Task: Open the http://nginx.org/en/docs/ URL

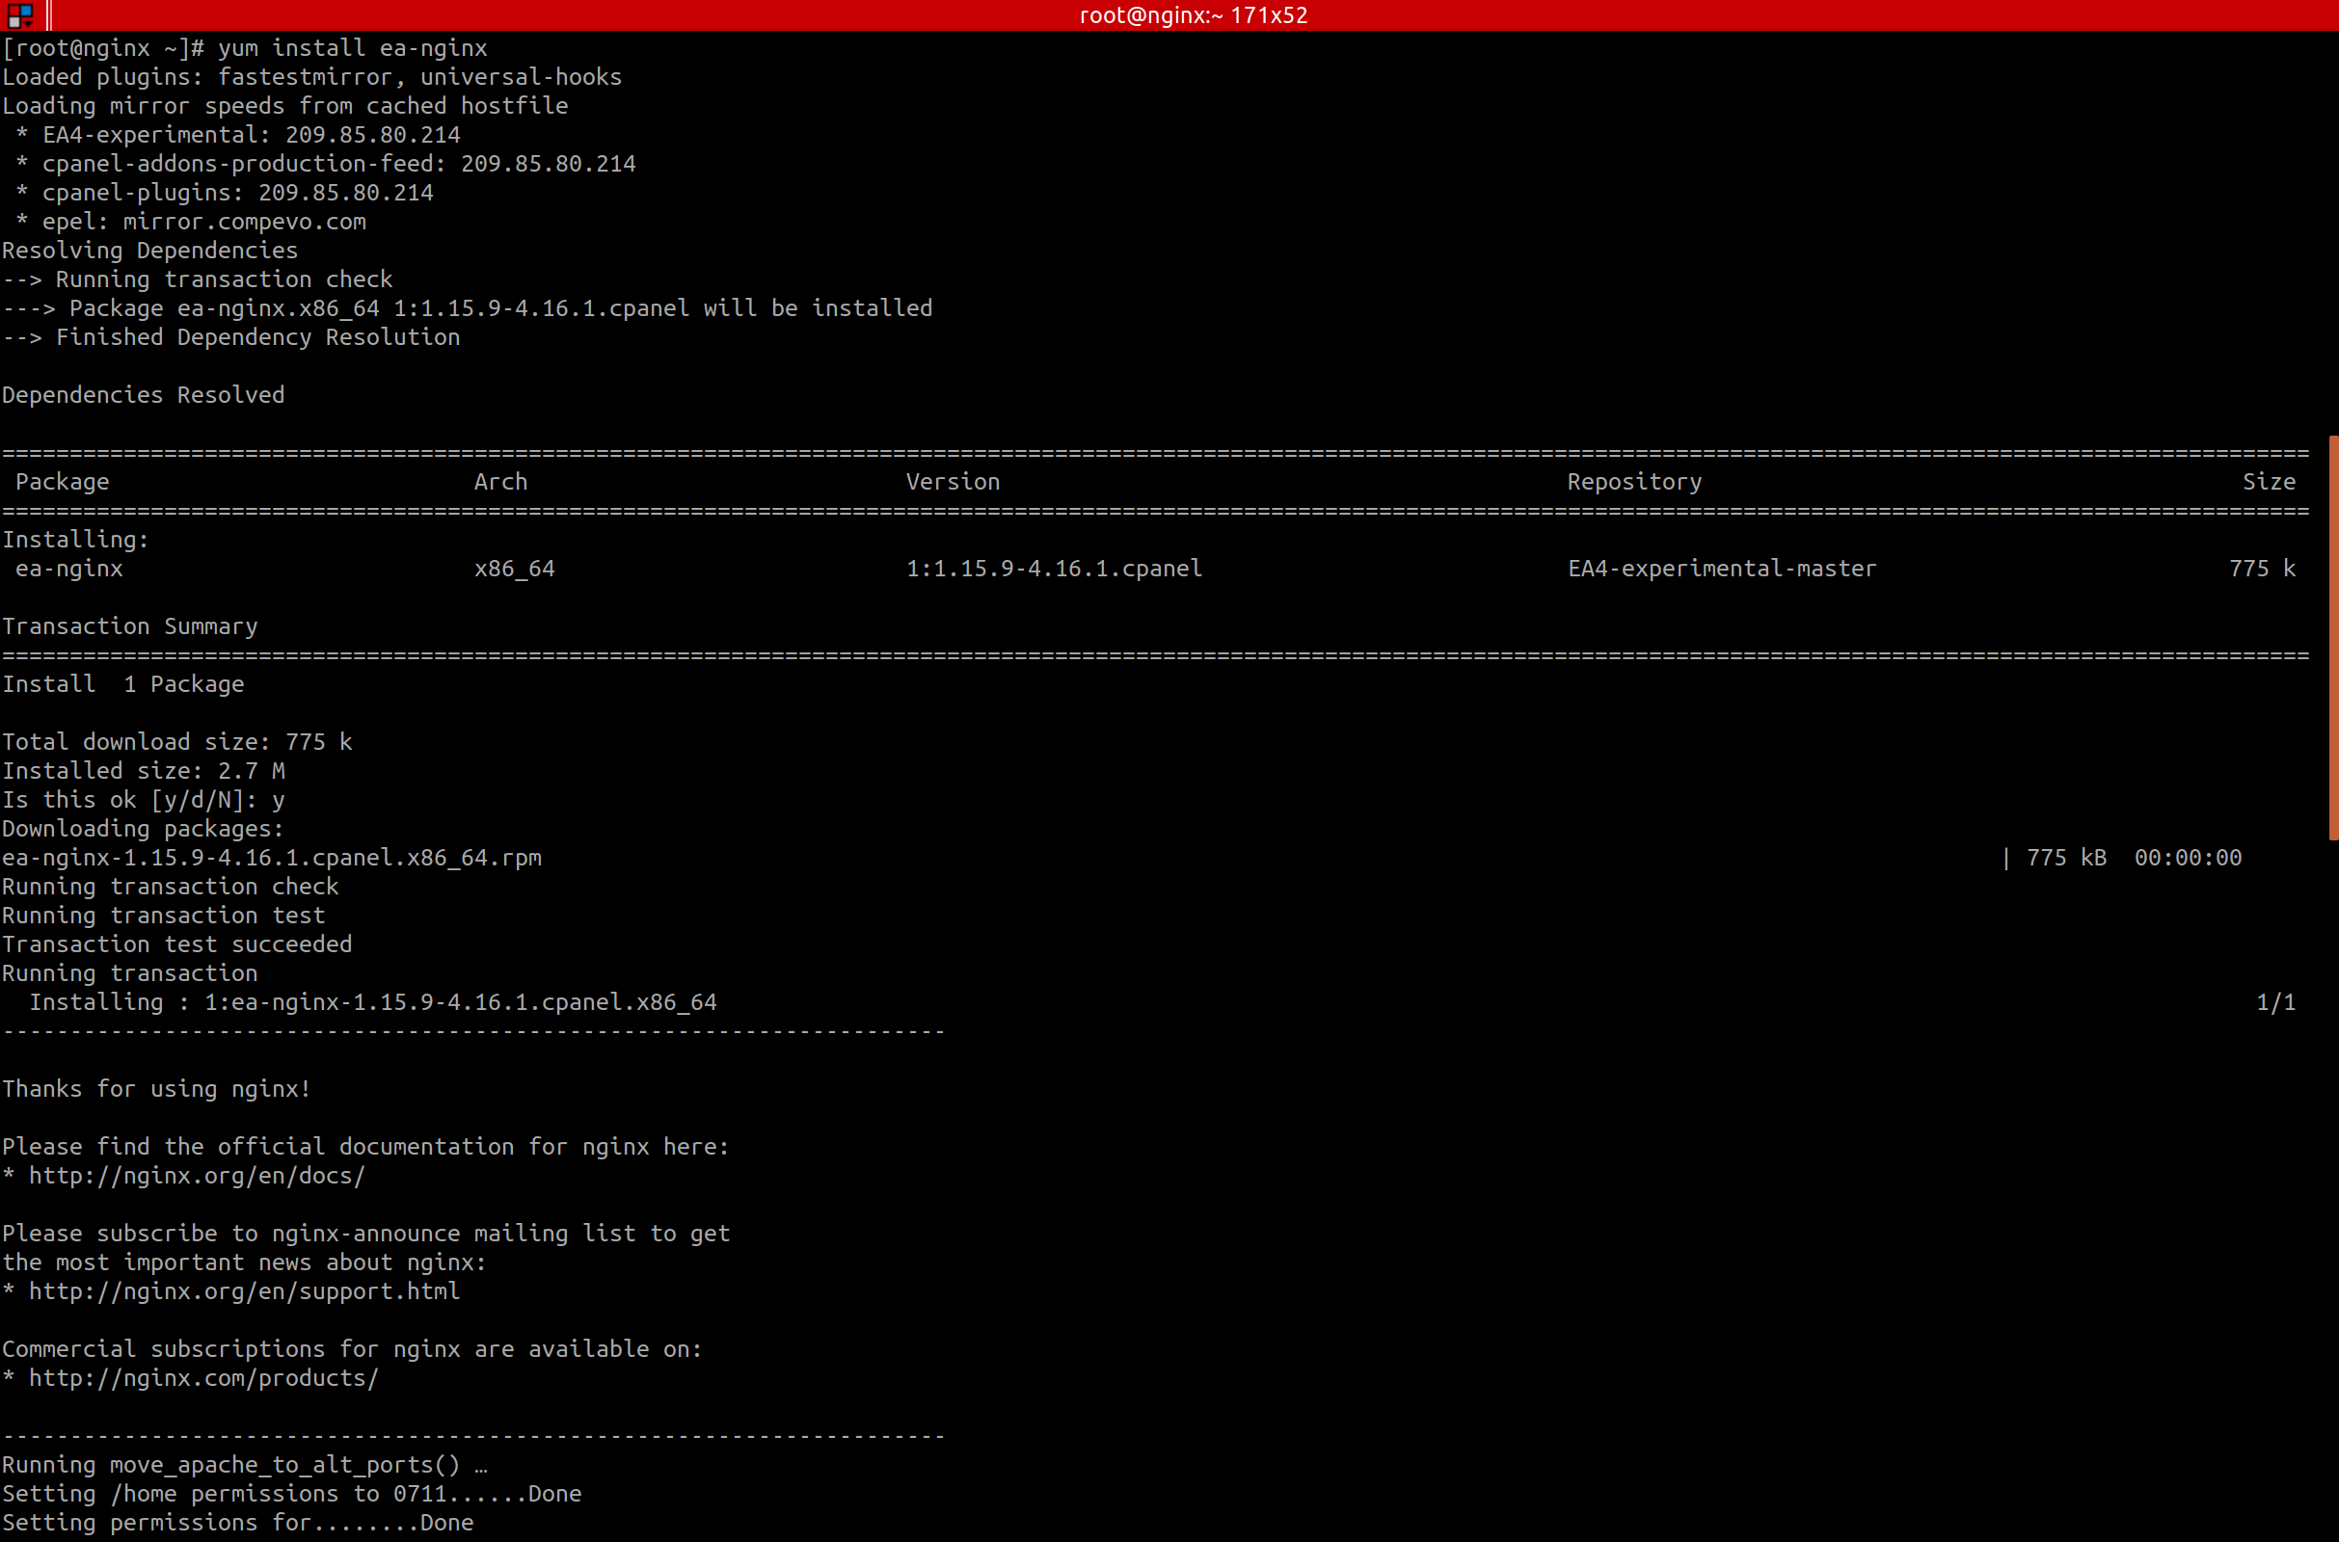Action: pos(197,1175)
